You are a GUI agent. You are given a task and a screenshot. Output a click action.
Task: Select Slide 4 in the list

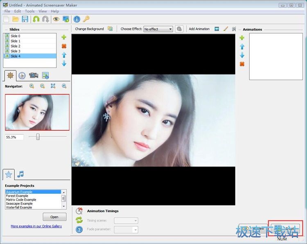click(x=30, y=56)
